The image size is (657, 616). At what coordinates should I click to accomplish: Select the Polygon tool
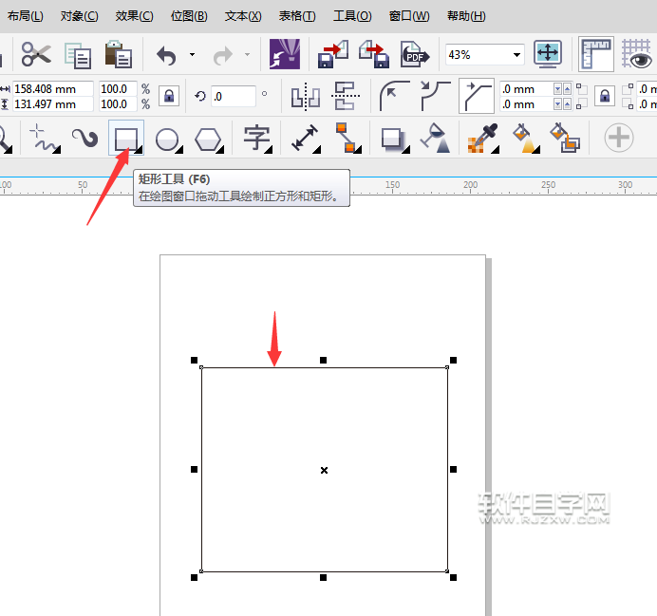coord(209,139)
